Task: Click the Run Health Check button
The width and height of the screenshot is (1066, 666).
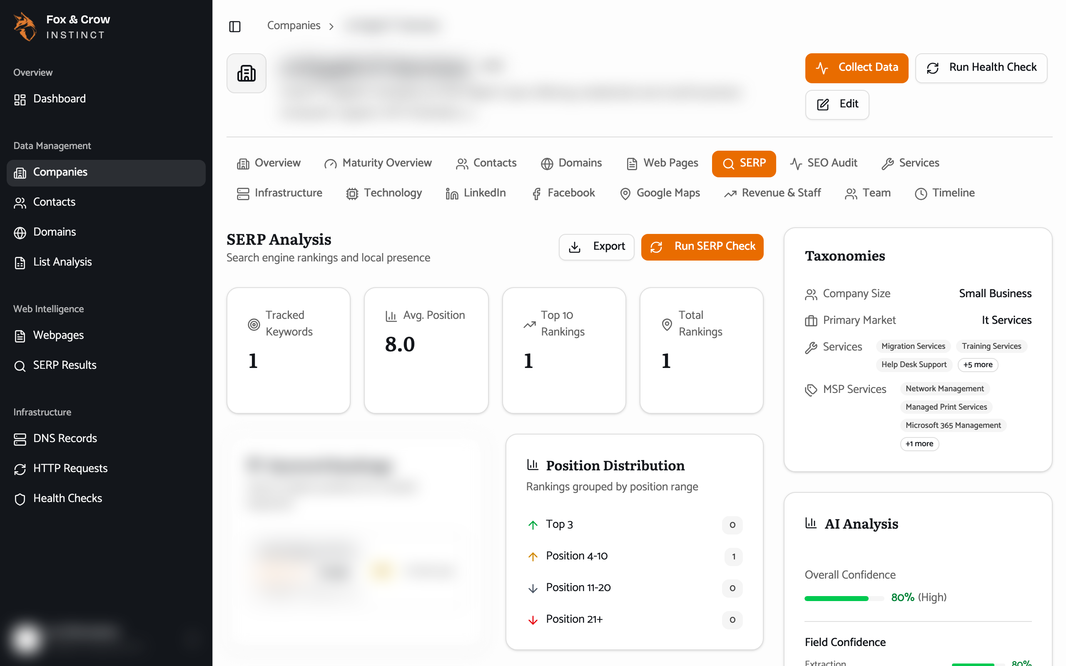Action: pyautogui.click(x=981, y=68)
